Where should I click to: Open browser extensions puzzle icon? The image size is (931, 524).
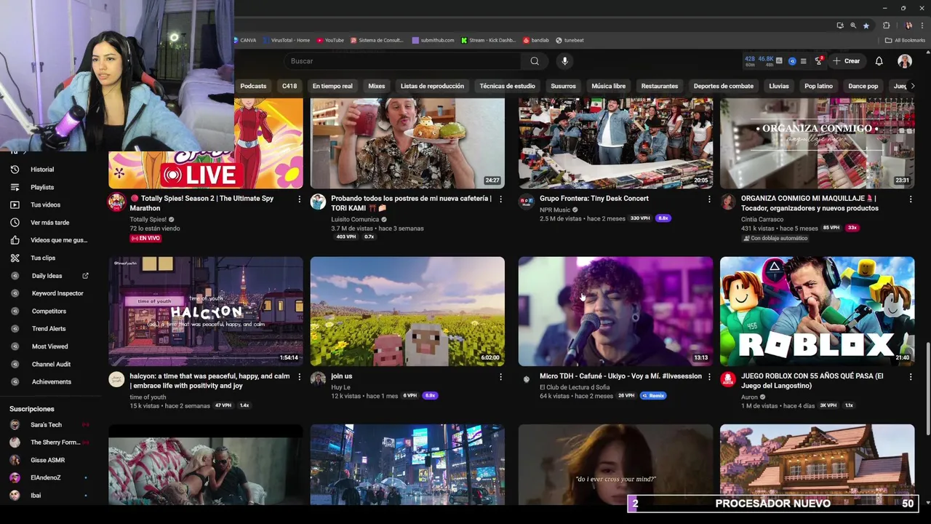[886, 25]
